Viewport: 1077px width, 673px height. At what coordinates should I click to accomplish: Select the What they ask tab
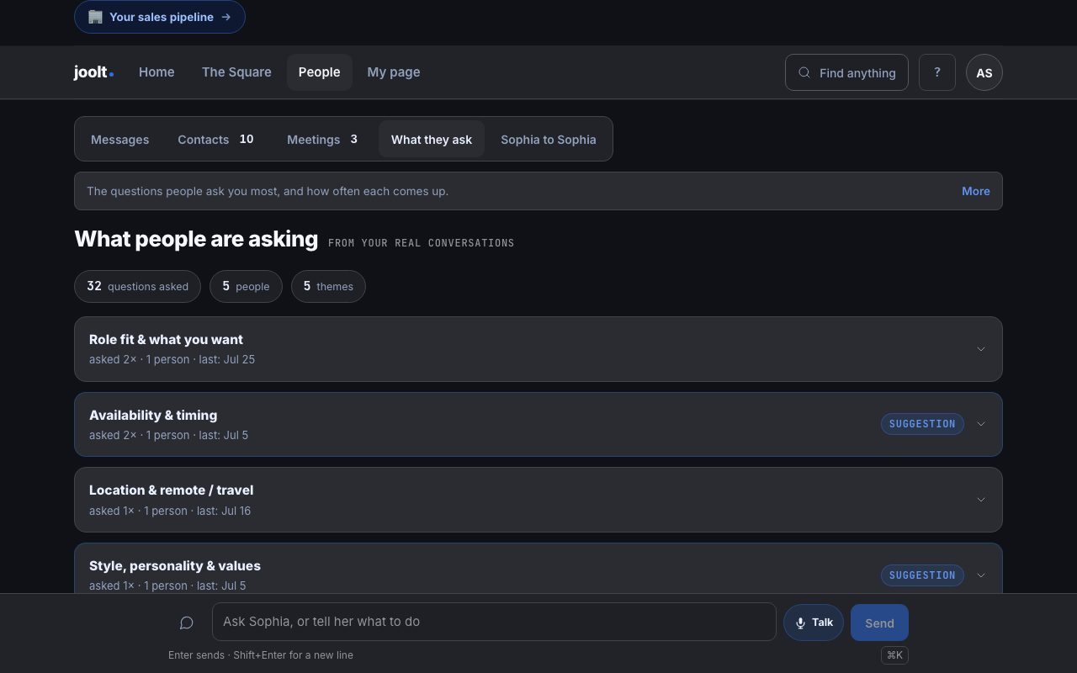432,140
